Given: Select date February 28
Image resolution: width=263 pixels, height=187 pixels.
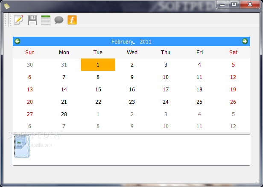Looking at the screenshot, I should click(64, 114).
